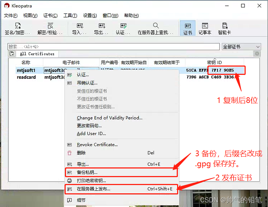Click the new tab icon beside All Certificates
This screenshot has width=268, height=207.
coord(12,54)
